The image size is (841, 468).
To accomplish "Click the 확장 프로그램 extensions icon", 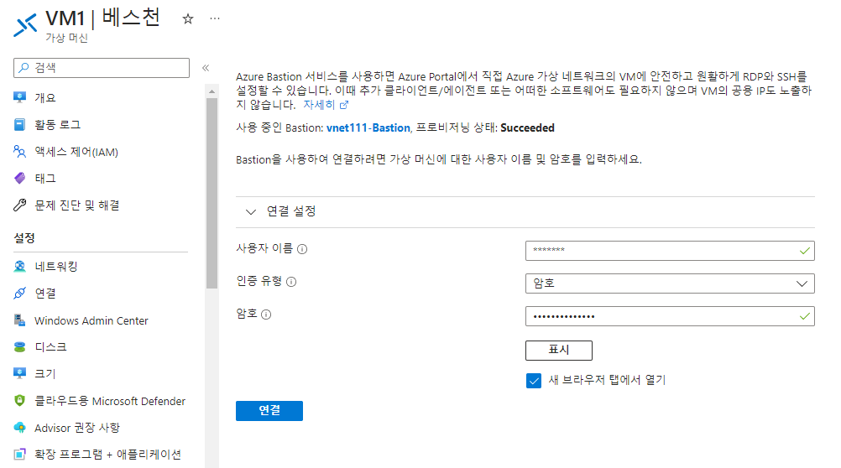I will click(x=20, y=454).
